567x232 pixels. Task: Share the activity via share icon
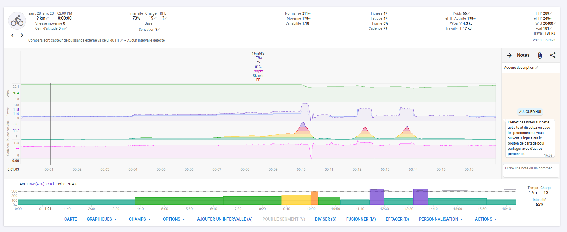pyautogui.click(x=553, y=55)
